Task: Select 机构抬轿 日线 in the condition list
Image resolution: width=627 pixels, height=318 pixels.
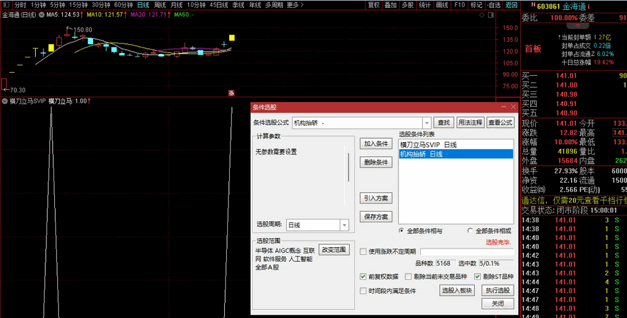Action: point(456,154)
